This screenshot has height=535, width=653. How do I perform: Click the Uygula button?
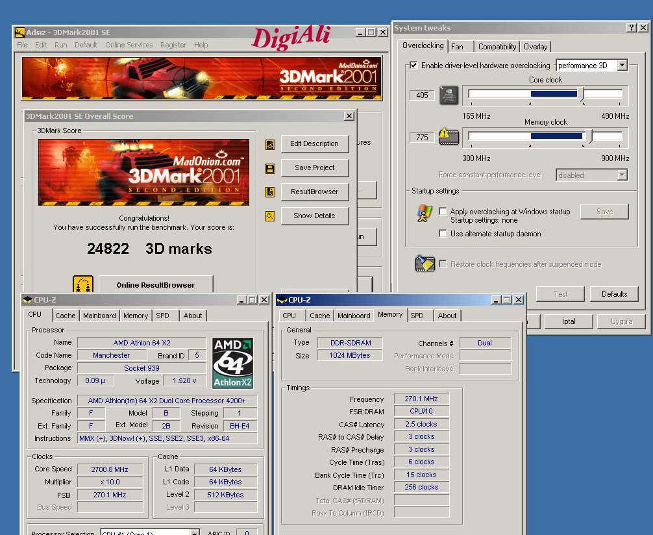coord(621,321)
